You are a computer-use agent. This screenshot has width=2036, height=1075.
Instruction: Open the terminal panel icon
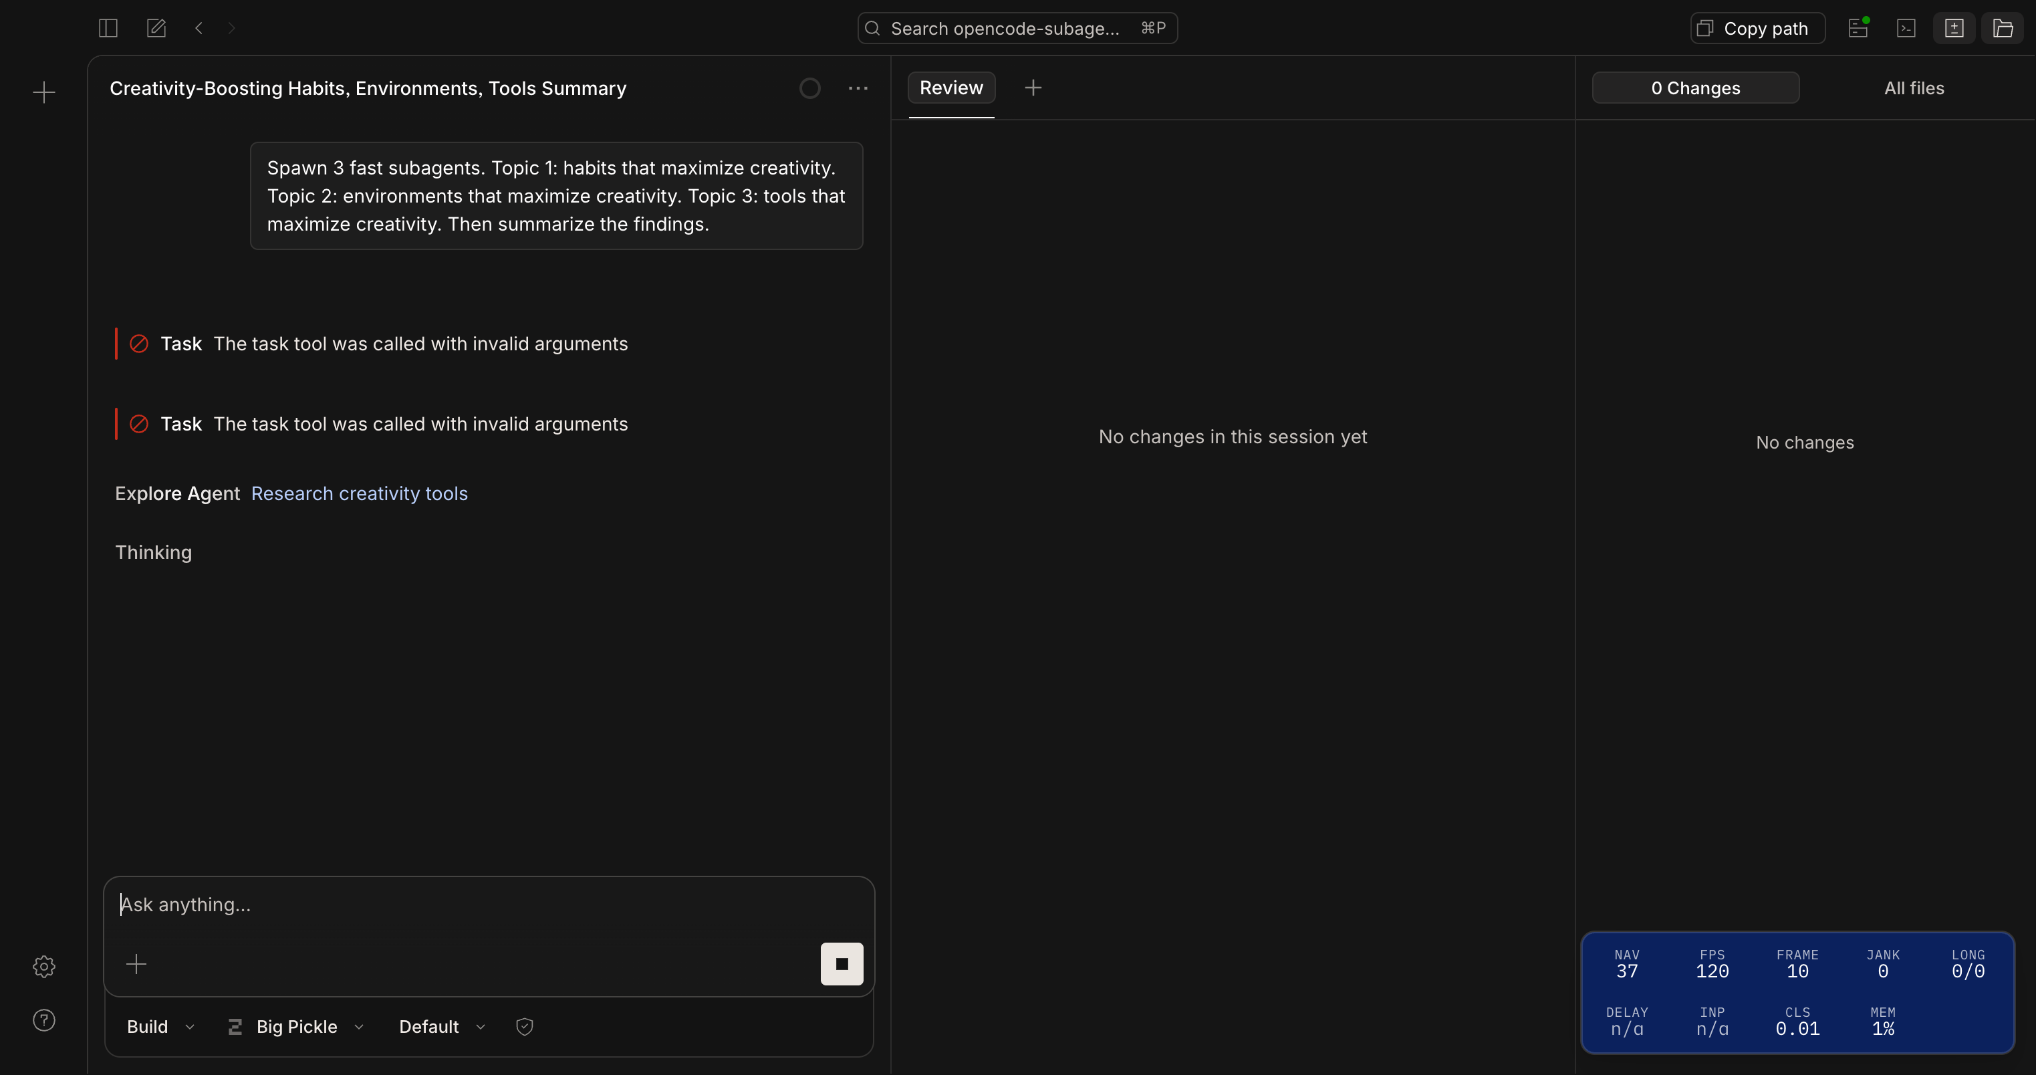1906,29
